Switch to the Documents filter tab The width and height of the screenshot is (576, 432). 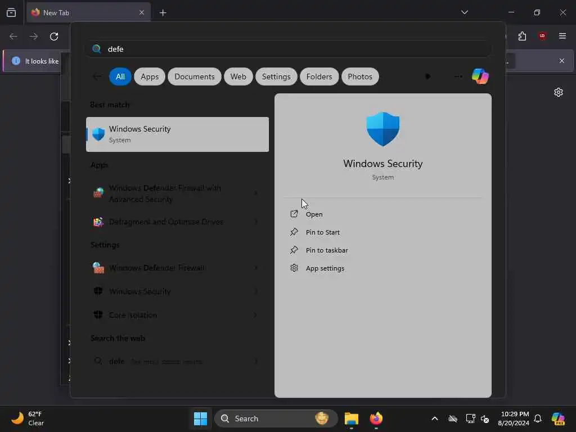194,76
